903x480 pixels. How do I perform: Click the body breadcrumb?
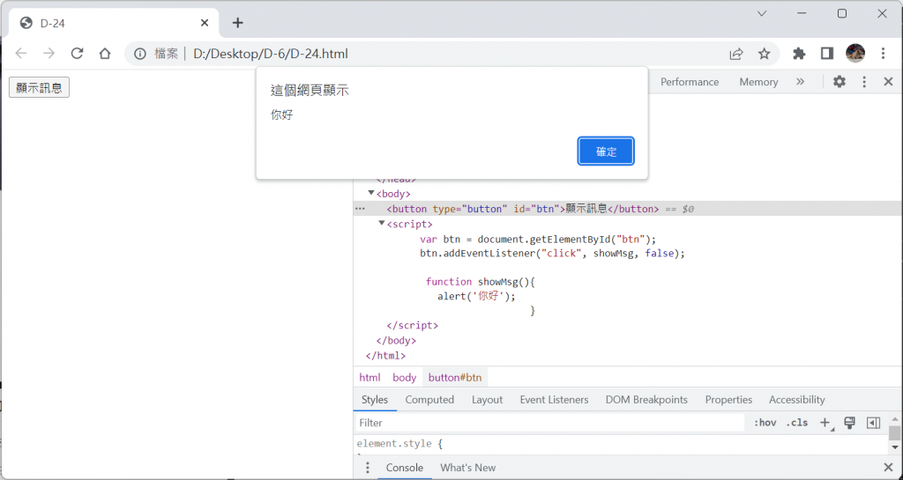coord(404,377)
